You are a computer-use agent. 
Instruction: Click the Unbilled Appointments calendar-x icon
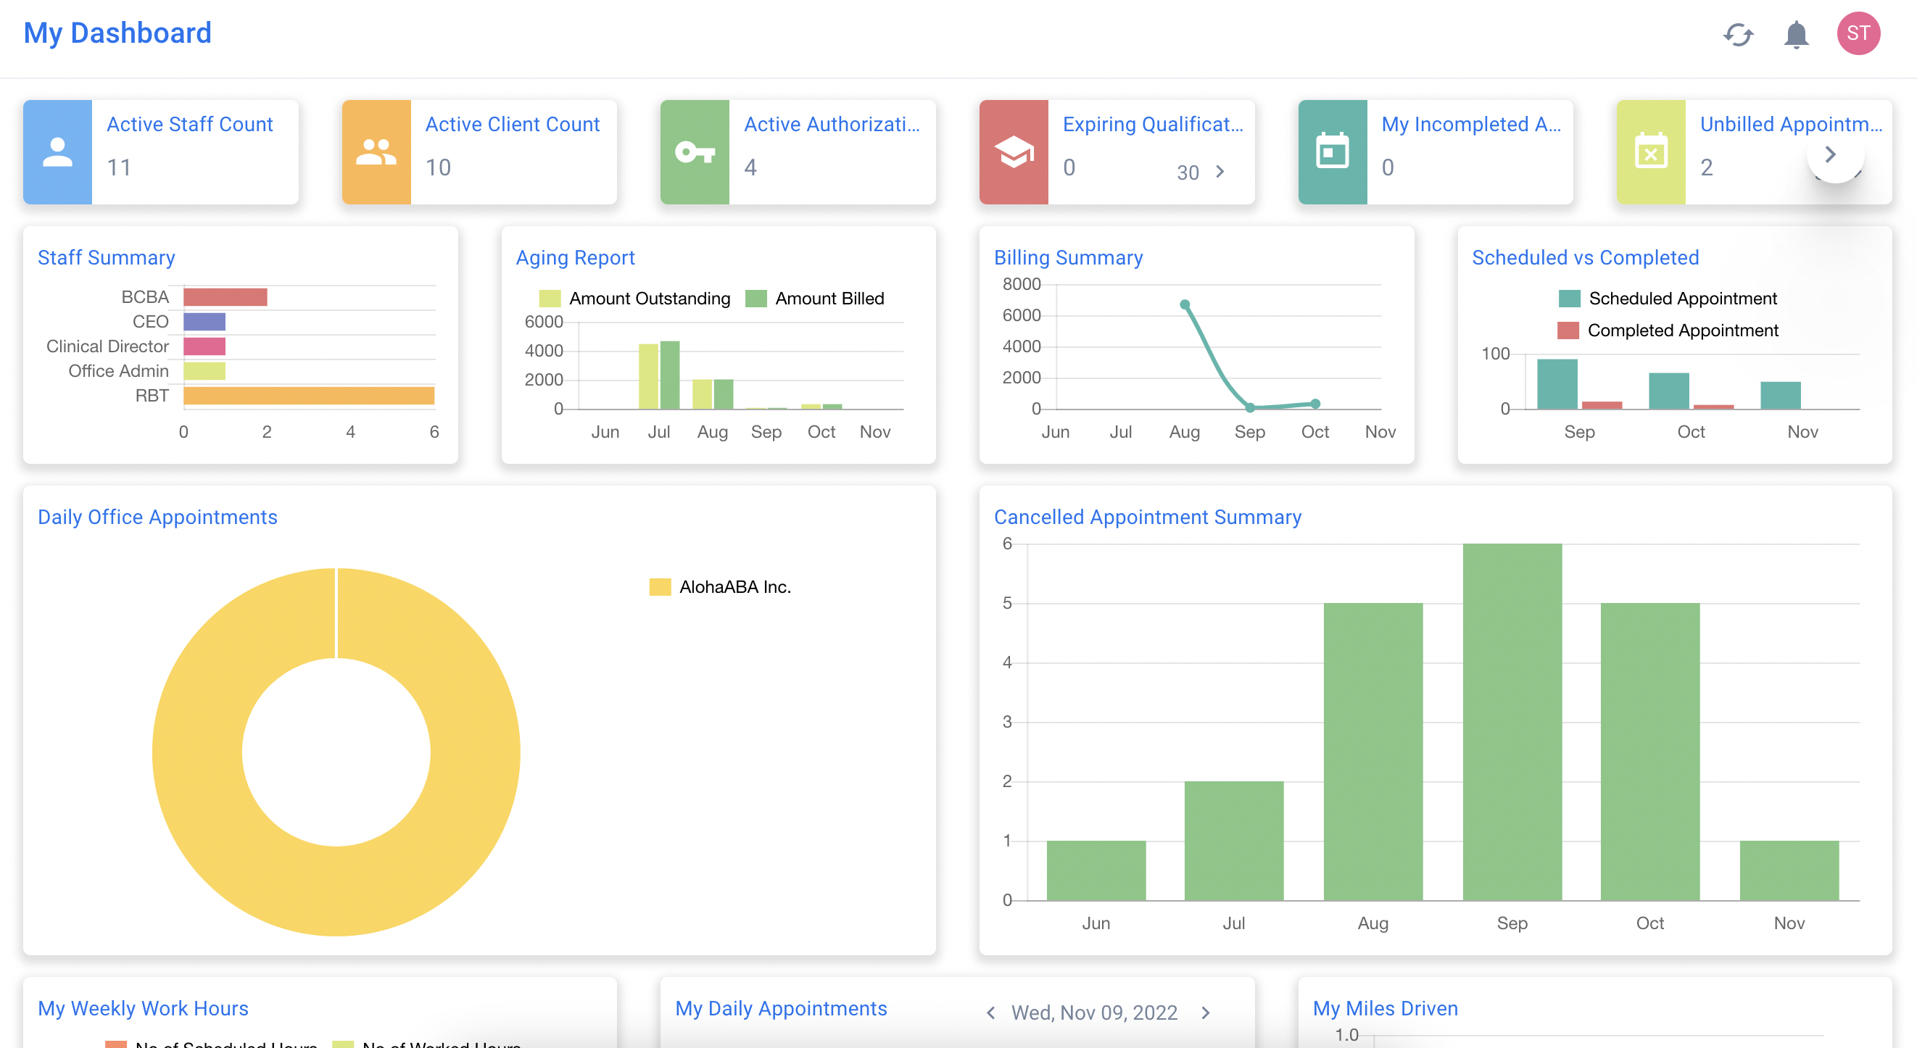[1651, 152]
